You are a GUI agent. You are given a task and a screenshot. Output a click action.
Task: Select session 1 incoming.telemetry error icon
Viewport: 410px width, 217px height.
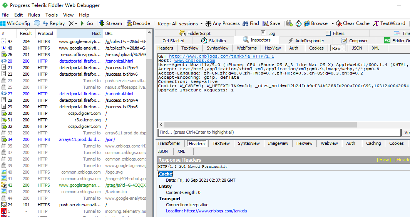(x=4, y=211)
